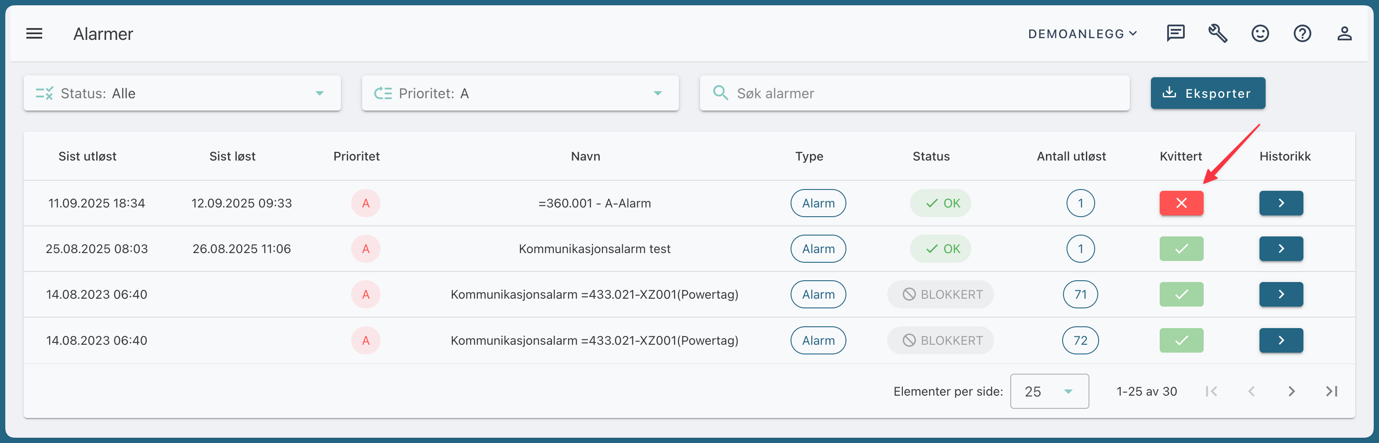
Task: Toggle Kvittert check on row with count 72
Action: coord(1181,340)
